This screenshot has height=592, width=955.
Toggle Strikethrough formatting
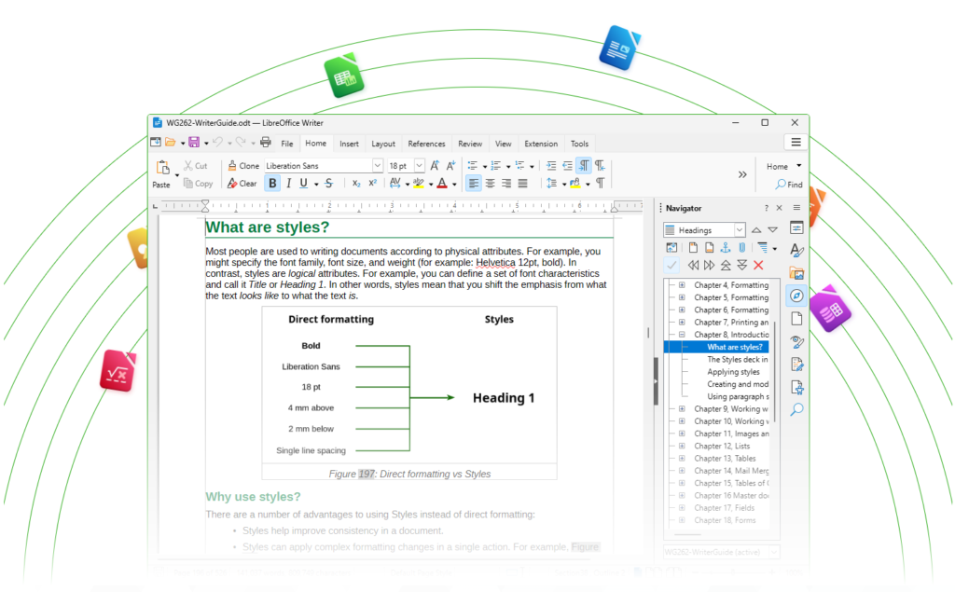tap(329, 184)
